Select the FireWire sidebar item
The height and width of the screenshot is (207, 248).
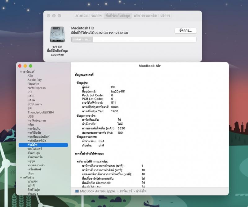pyautogui.click(x=33, y=84)
